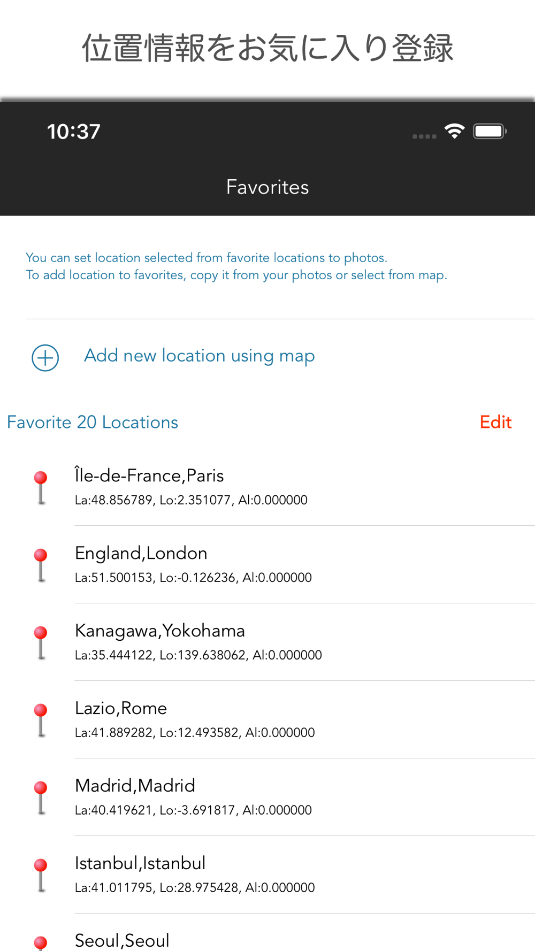Tap the Wi-Fi status icon
This screenshot has width=535, height=951.
(x=454, y=131)
